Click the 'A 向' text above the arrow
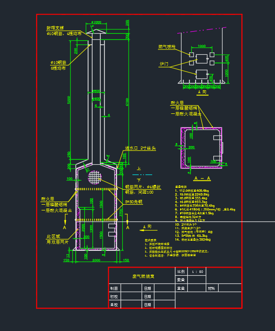The width and height of the screenshot is (275, 331). [x=147, y=226]
